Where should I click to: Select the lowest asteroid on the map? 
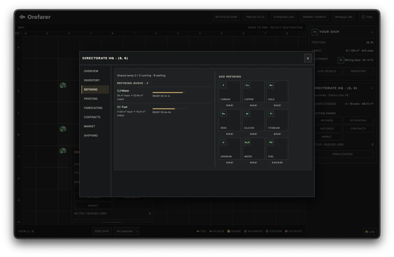(x=63, y=151)
